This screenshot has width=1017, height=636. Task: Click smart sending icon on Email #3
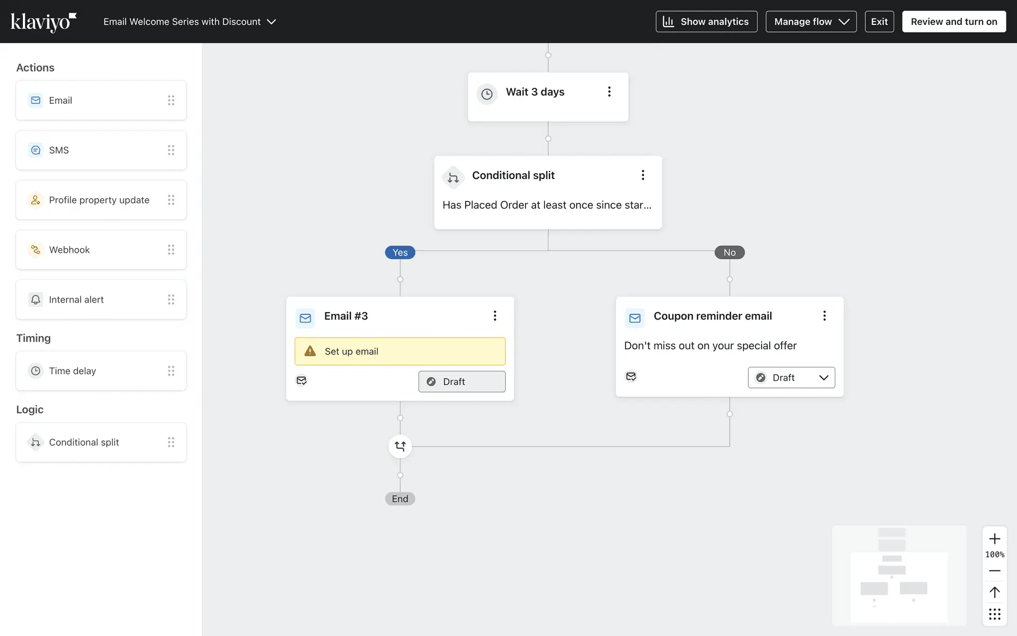tap(301, 381)
